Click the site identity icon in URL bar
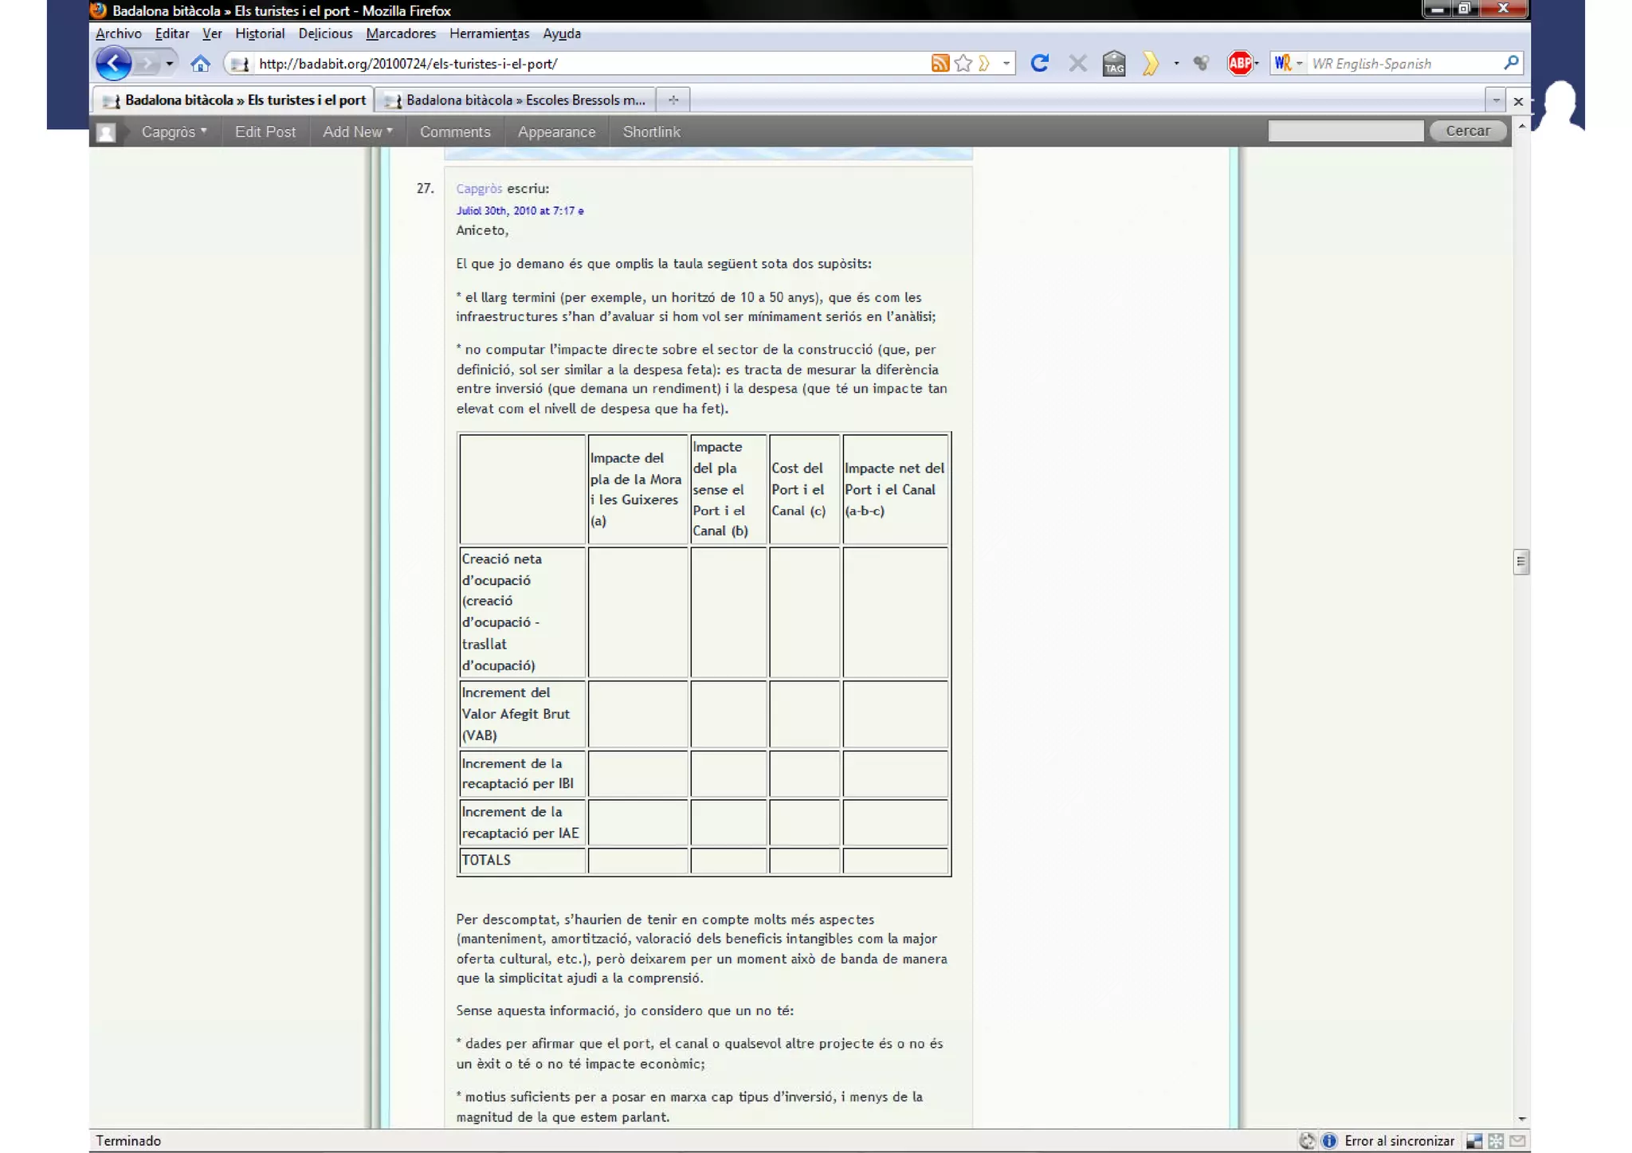Image resolution: width=1632 pixels, height=1153 pixels. (x=239, y=64)
